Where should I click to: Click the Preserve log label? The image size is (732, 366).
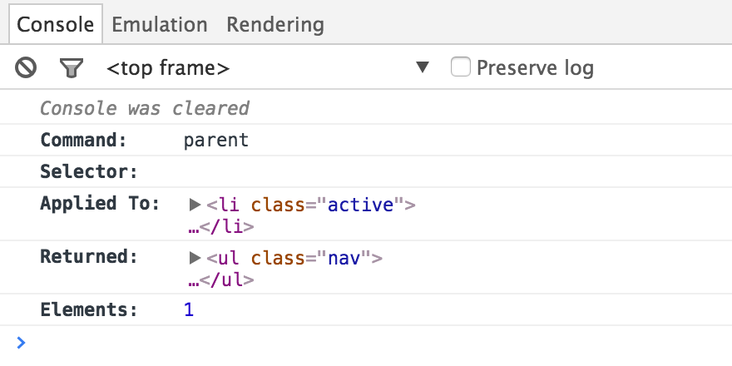(535, 67)
